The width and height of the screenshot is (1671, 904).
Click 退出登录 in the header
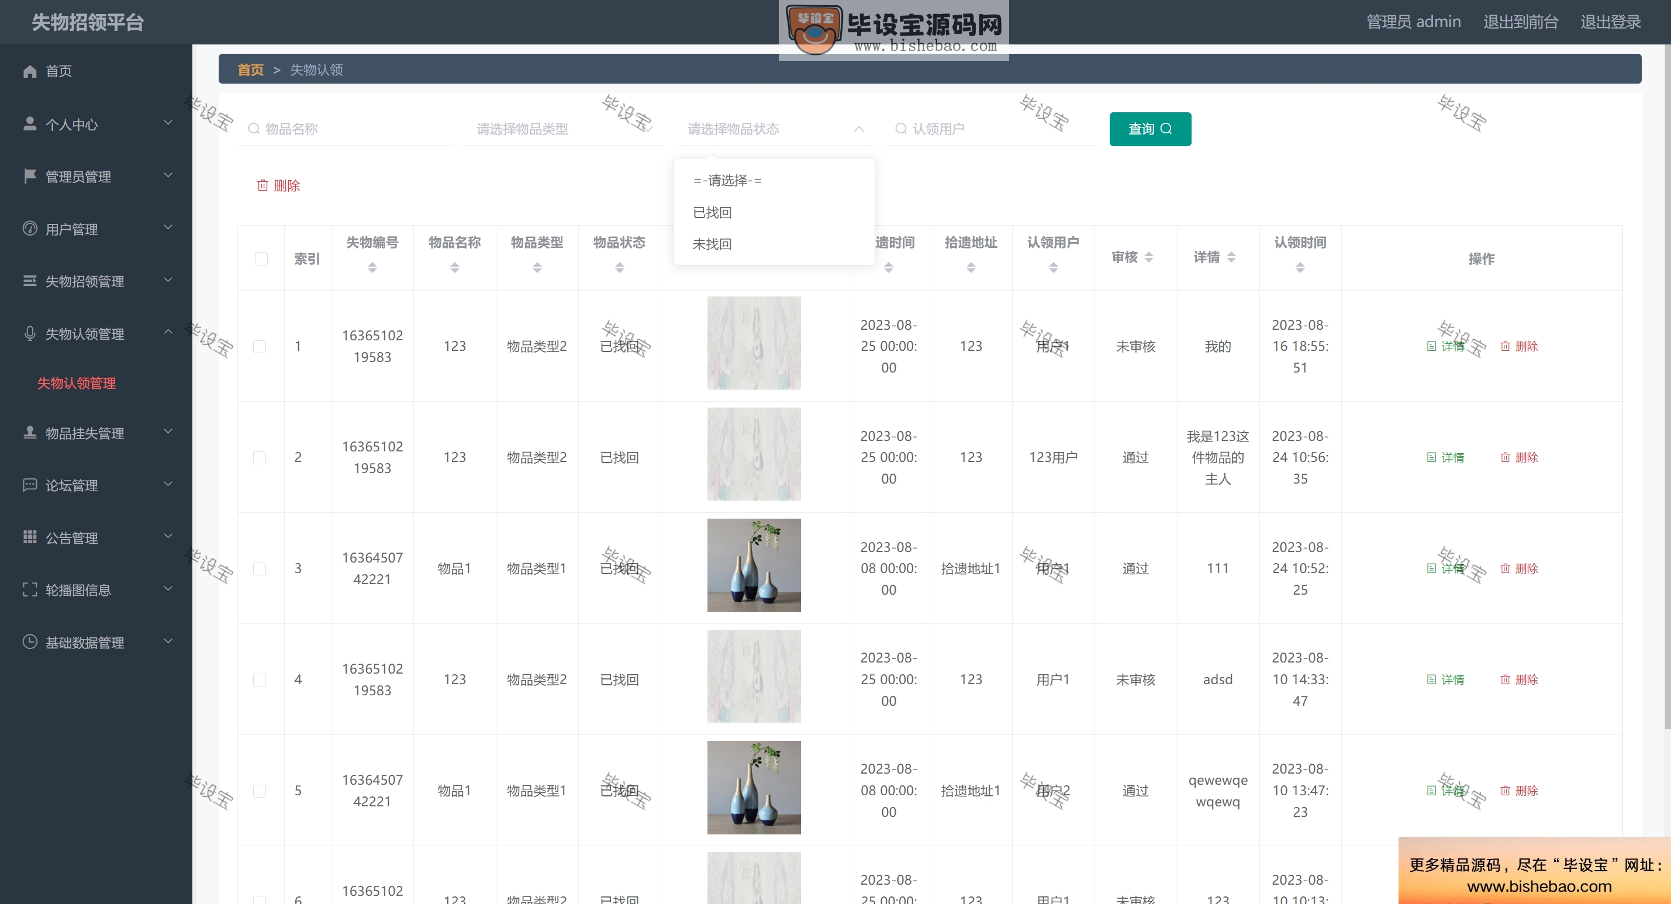tap(1611, 22)
